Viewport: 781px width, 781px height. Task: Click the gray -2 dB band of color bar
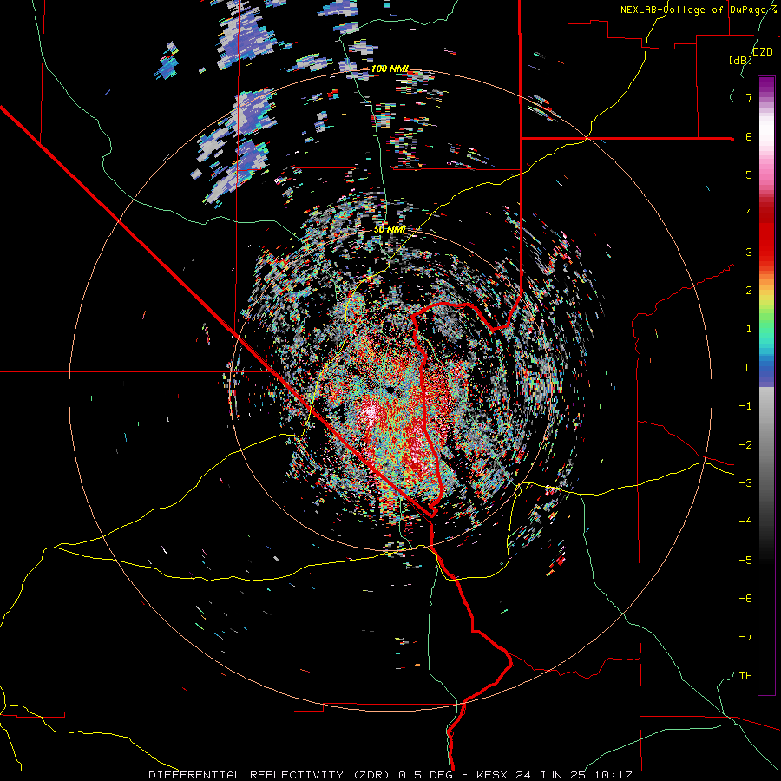(766, 444)
